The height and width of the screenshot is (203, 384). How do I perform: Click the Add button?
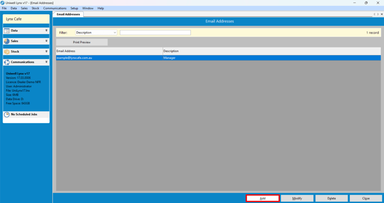pyautogui.click(x=262, y=199)
